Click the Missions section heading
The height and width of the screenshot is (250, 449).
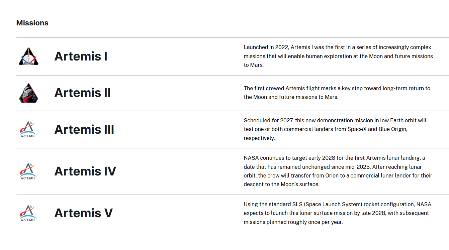pyautogui.click(x=32, y=23)
